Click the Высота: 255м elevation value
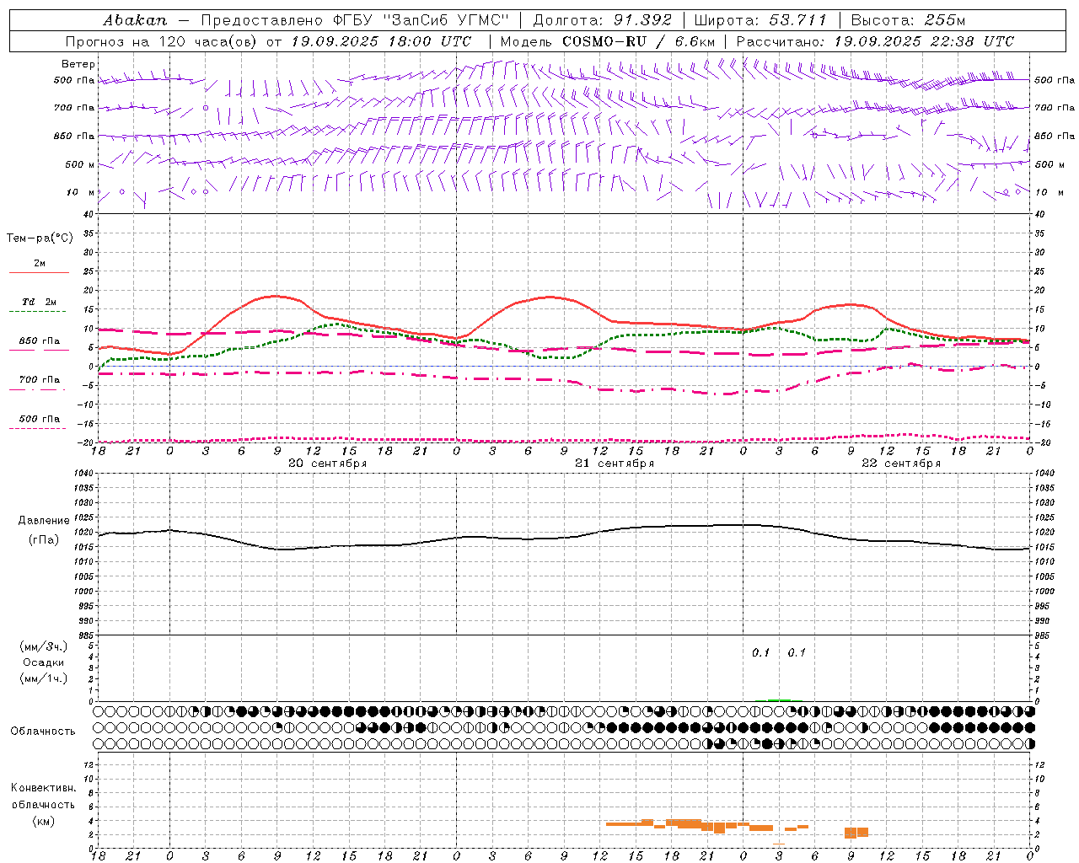This screenshot has width=1079, height=863. [x=908, y=20]
